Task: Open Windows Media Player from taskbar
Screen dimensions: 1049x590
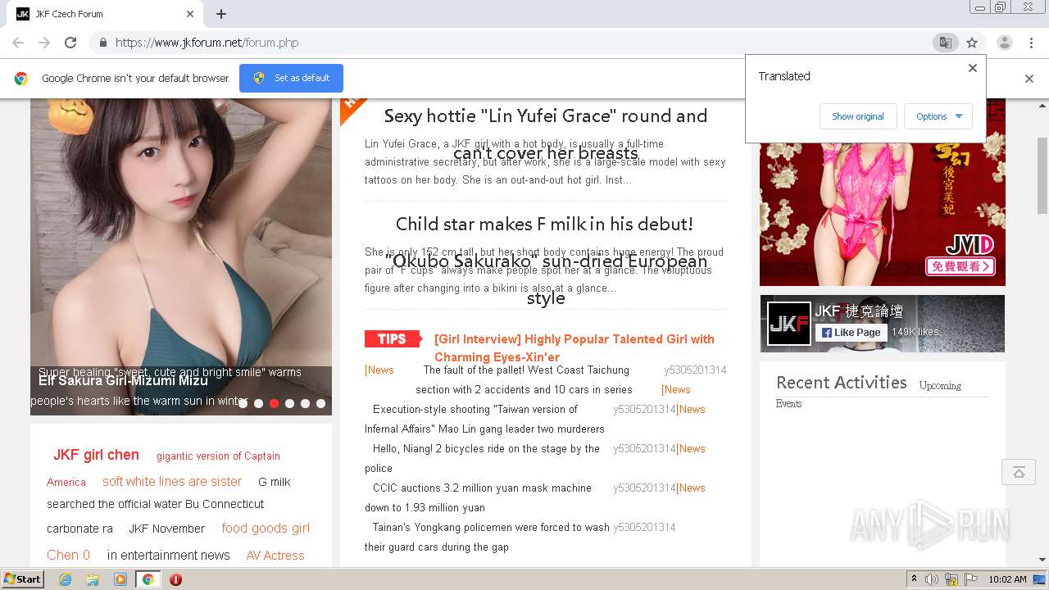Action: 120,579
